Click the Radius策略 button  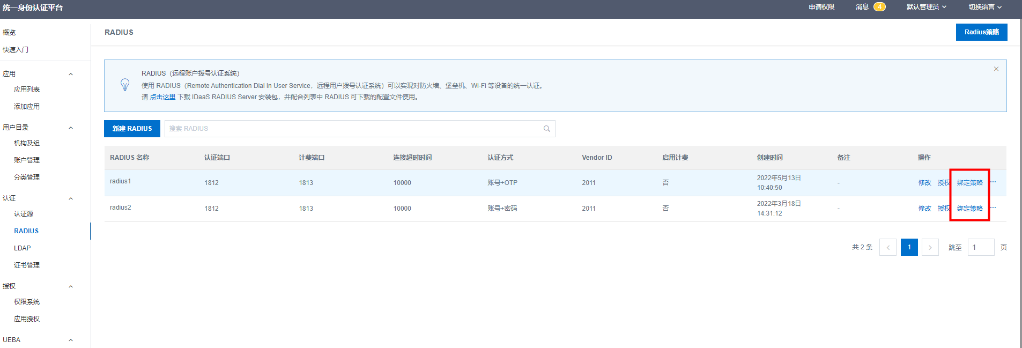981,32
